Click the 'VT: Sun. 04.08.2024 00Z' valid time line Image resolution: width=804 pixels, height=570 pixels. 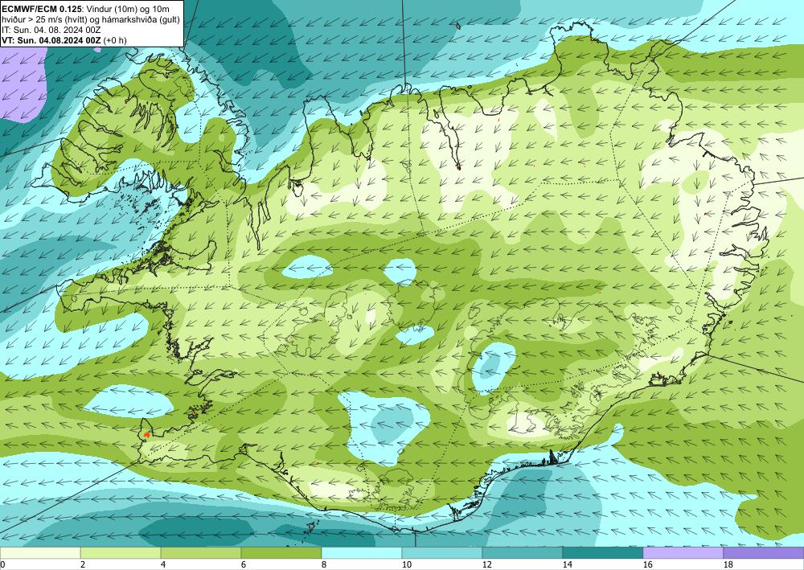point(51,40)
